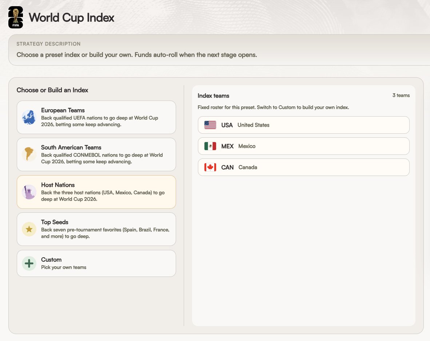Image resolution: width=430 pixels, height=341 pixels.
Task: Click the 'Funds auto-roll' strategy description text
Action: (x=136, y=55)
